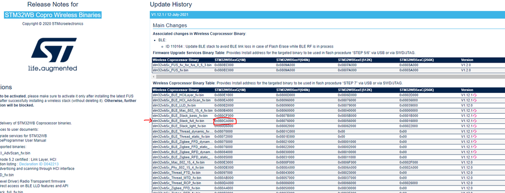Click the Main Changes heading
This screenshot has height=193, width=505.
point(170,25)
